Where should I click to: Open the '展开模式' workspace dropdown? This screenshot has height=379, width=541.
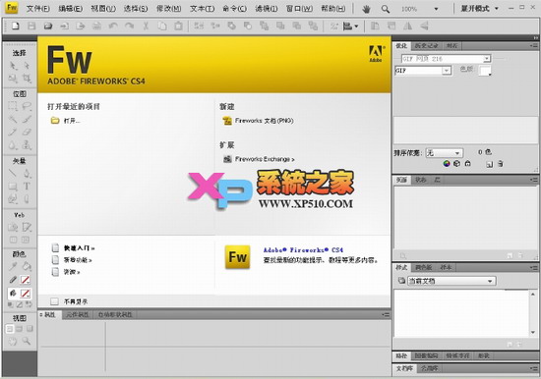click(x=480, y=9)
